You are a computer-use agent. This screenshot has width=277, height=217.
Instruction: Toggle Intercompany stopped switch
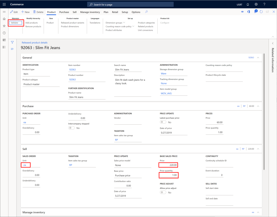click(71, 128)
